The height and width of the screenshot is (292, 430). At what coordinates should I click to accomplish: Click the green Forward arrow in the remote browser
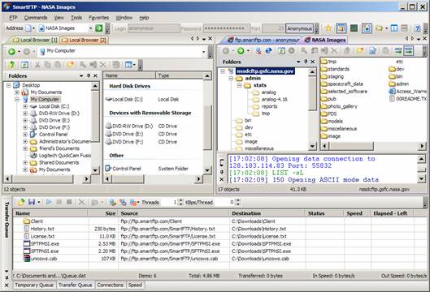241,50
